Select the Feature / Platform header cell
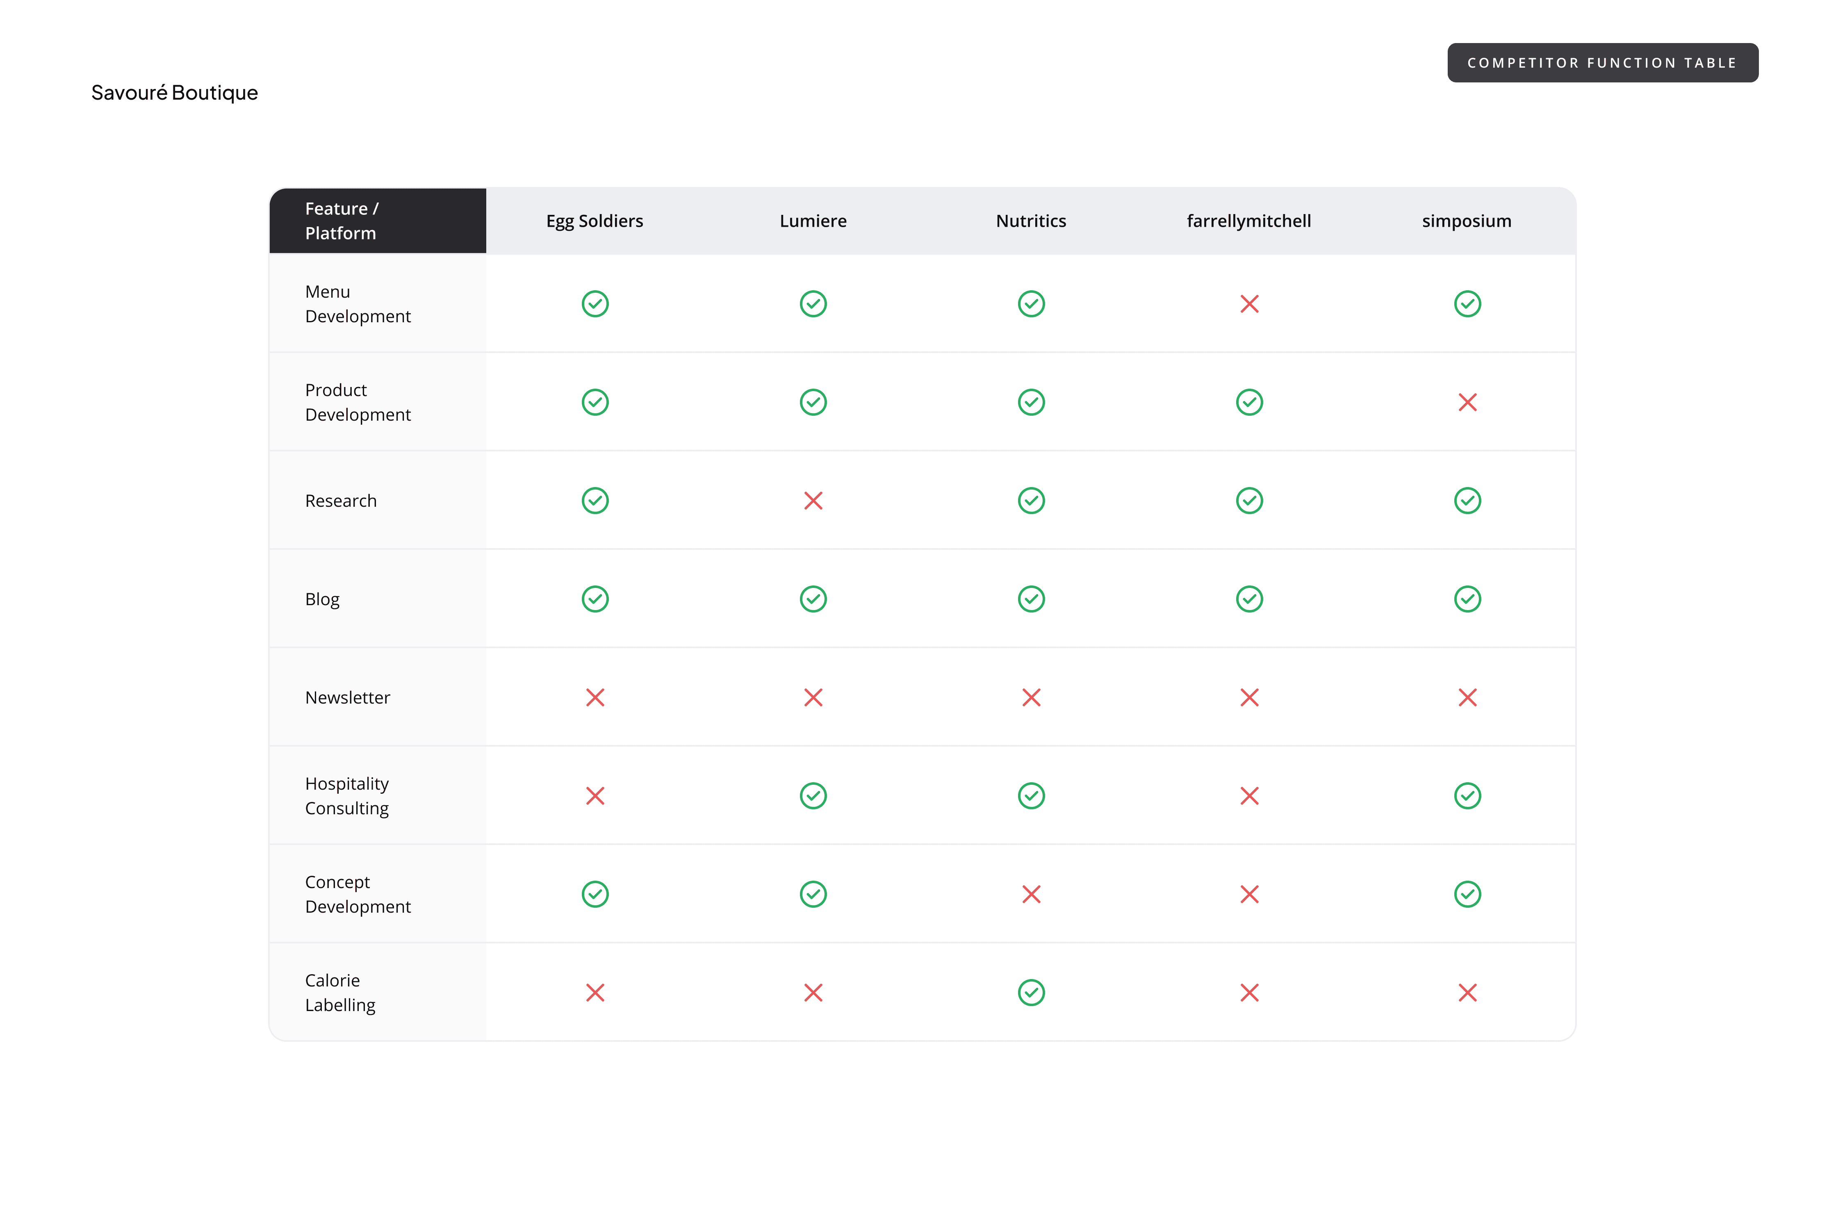 point(377,221)
